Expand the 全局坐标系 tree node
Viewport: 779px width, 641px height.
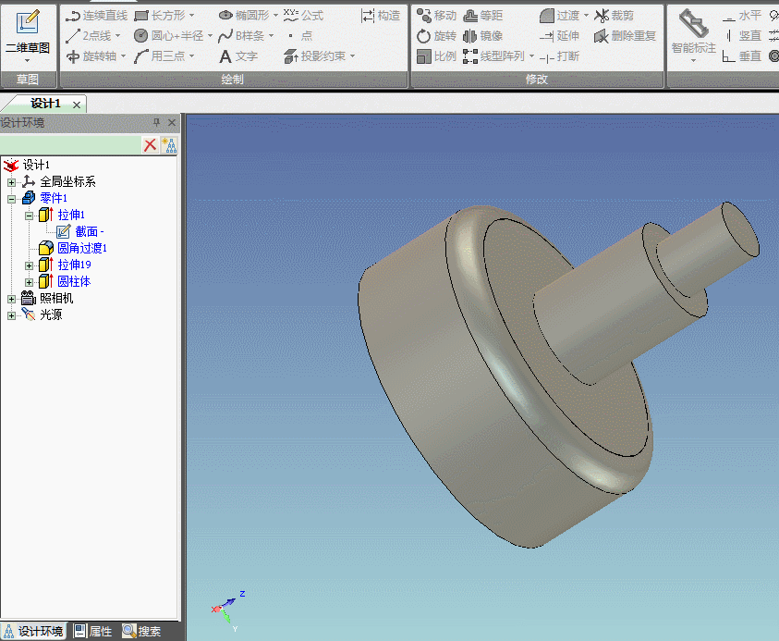(11, 182)
